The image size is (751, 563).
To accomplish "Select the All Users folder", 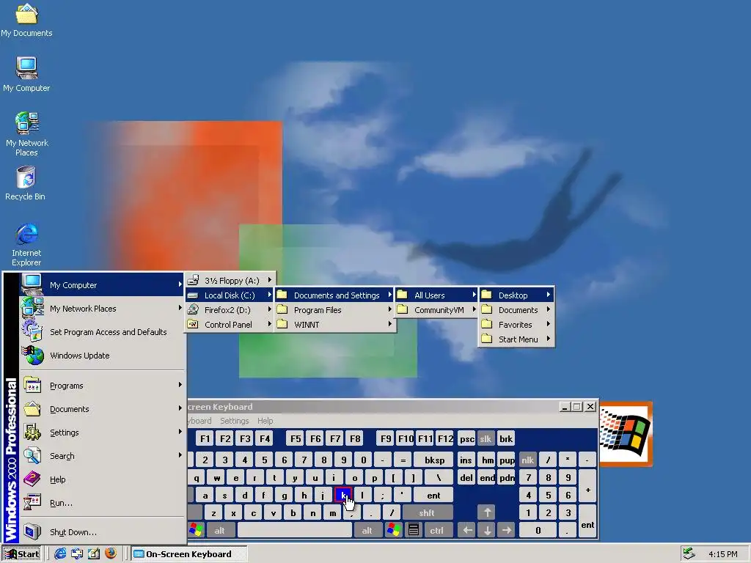I will click(437, 295).
